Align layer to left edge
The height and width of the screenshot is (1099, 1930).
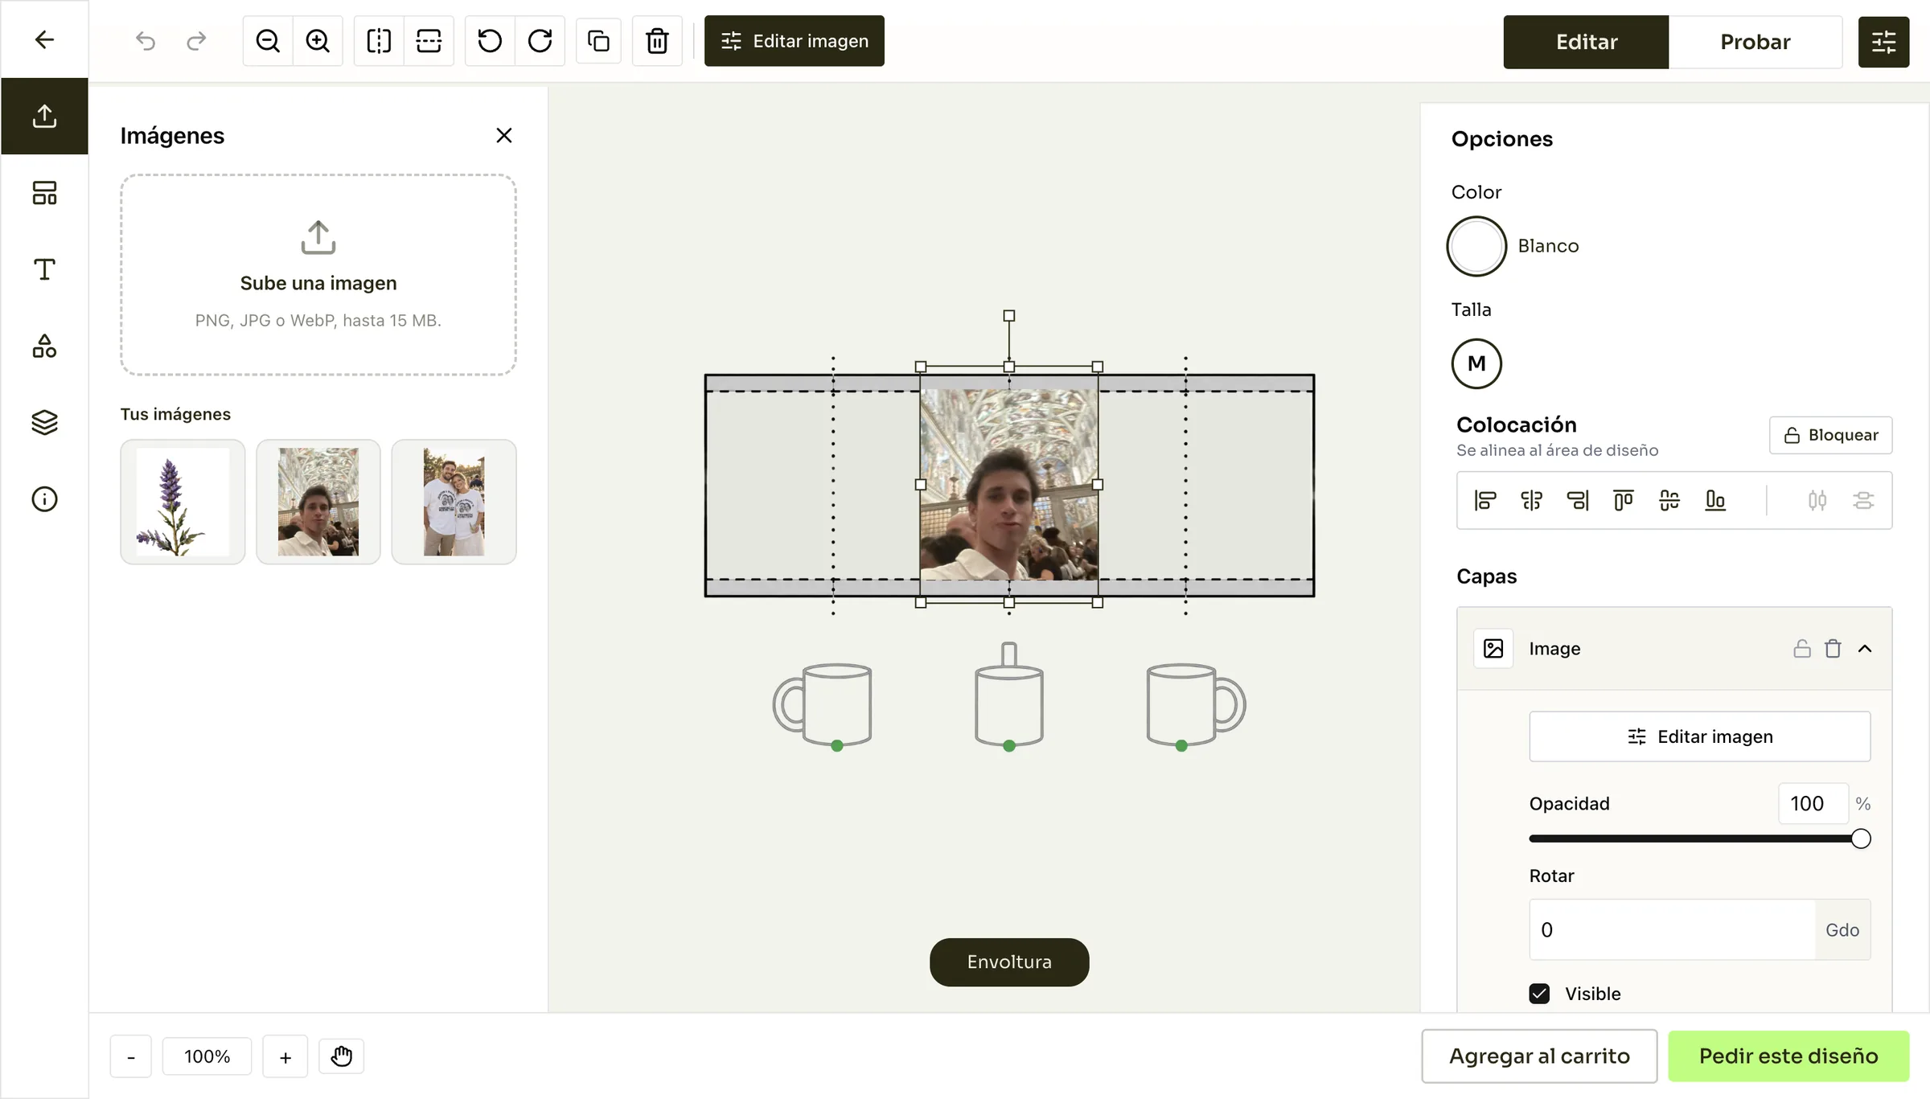click(1485, 500)
